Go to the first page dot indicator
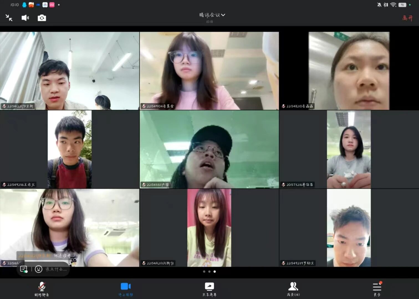Screen dimensions: 419x299 click(204, 272)
